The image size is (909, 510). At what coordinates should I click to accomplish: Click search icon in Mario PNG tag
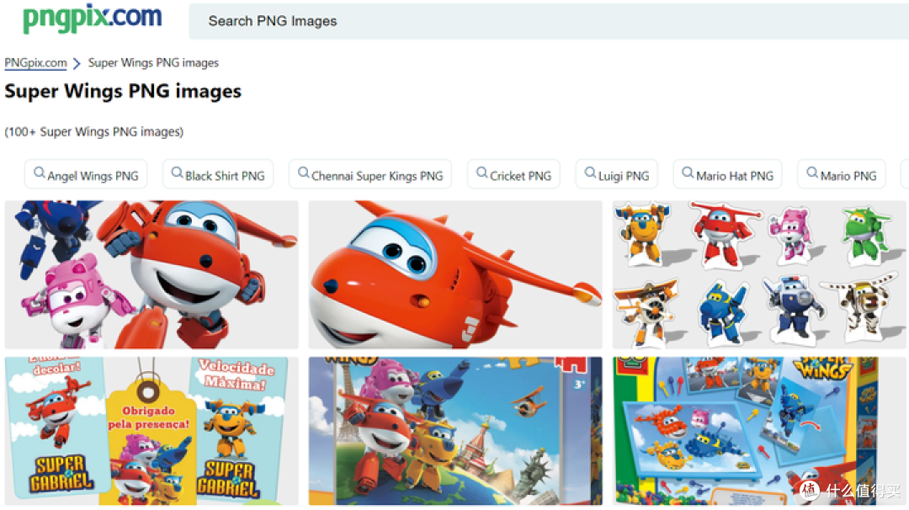tap(813, 173)
